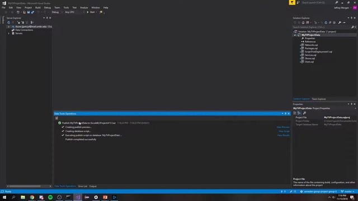Collapse the MyTVProjectData project node
This screenshot has width=358, height=201.
[x=295, y=35]
